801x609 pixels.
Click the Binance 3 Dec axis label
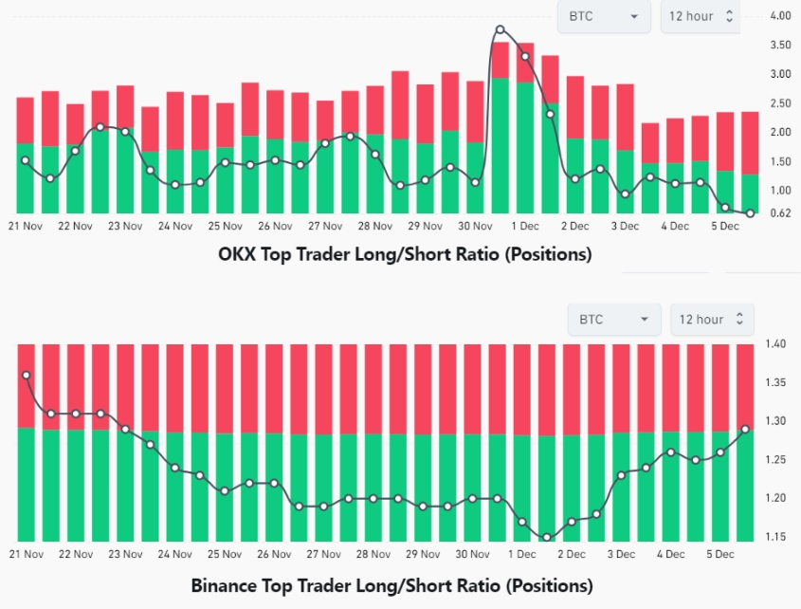point(621,554)
